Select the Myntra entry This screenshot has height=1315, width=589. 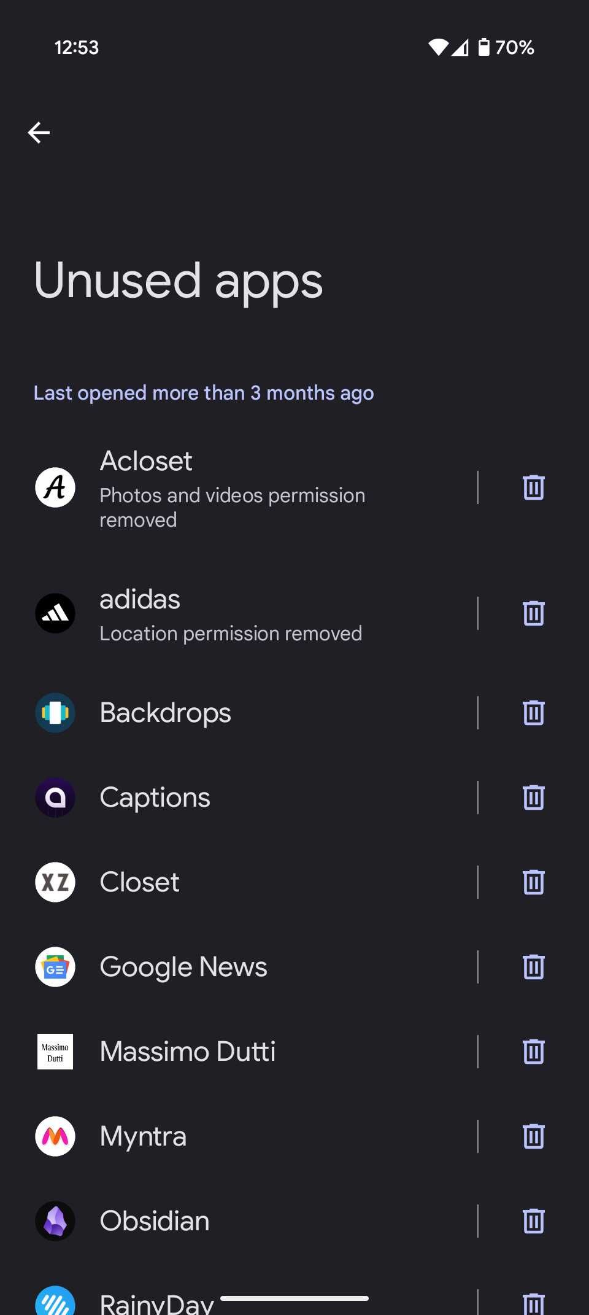tap(233, 1136)
